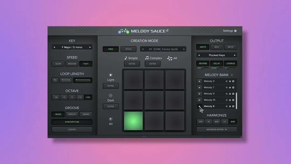Switch Output to MIDI mode
The width and height of the screenshot is (291, 164).
pos(216,47)
